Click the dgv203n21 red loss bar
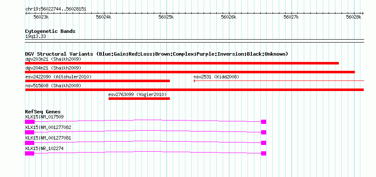 182,63
